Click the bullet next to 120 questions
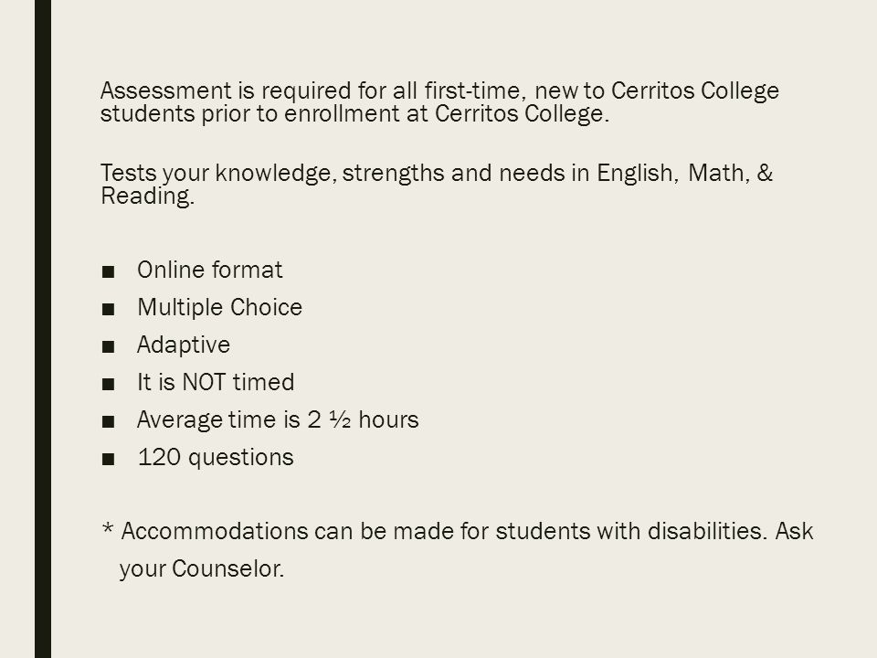The image size is (877, 658). coord(108,460)
